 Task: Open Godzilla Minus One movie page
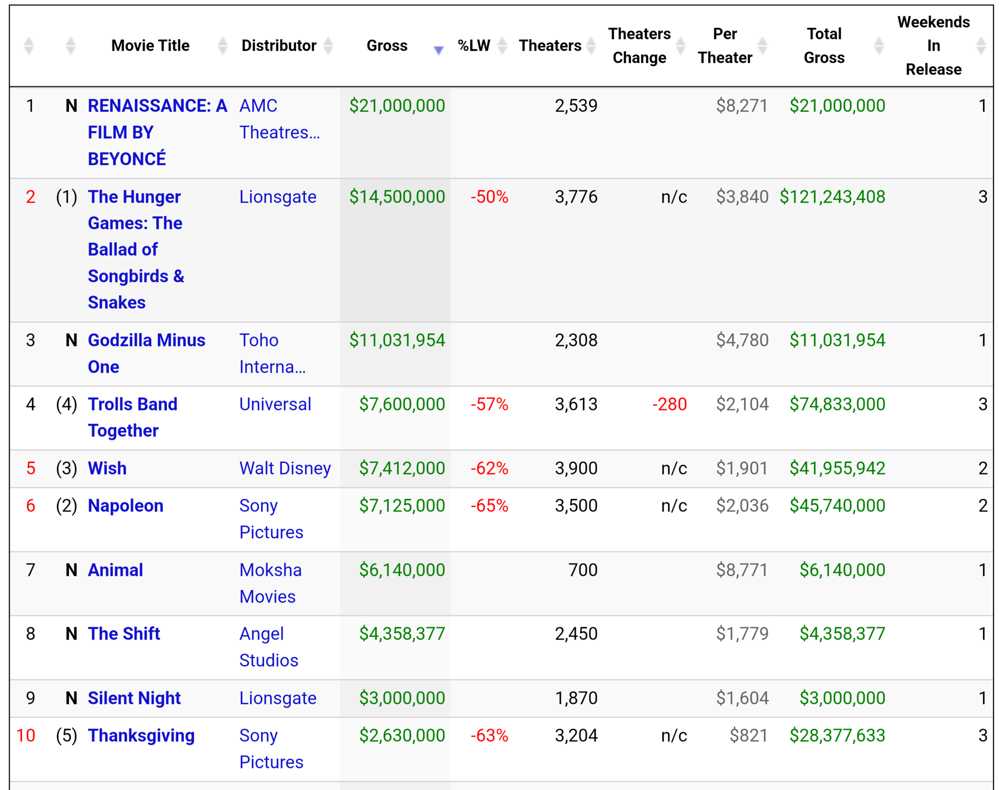click(146, 354)
